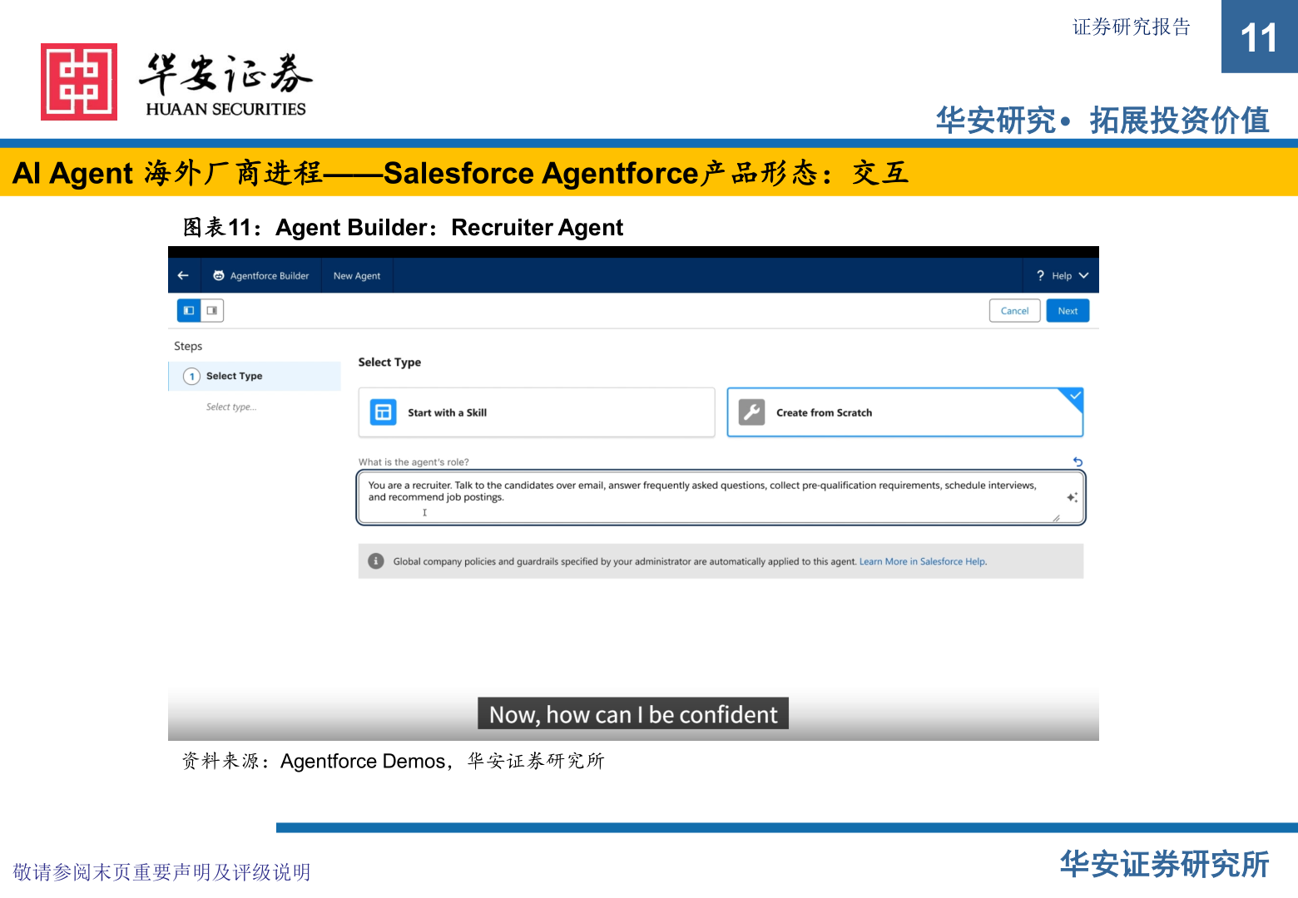Click the info icon in the guardrails notice
The image size is (1298, 898).
pyautogui.click(x=376, y=561)
